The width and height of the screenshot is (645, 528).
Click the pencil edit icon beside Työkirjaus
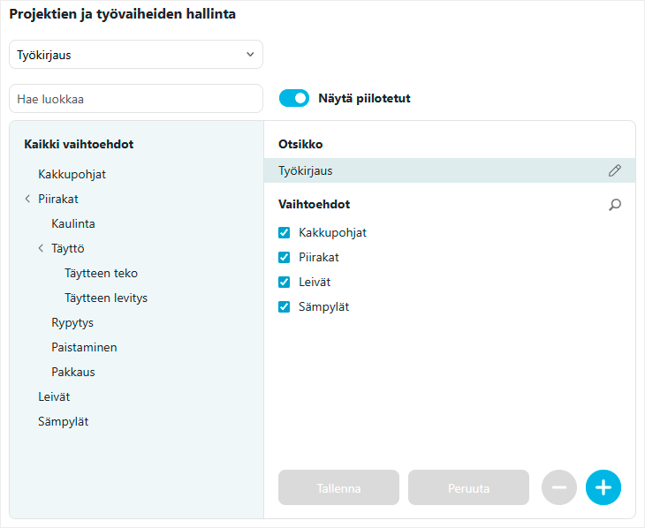click(615, 170)
